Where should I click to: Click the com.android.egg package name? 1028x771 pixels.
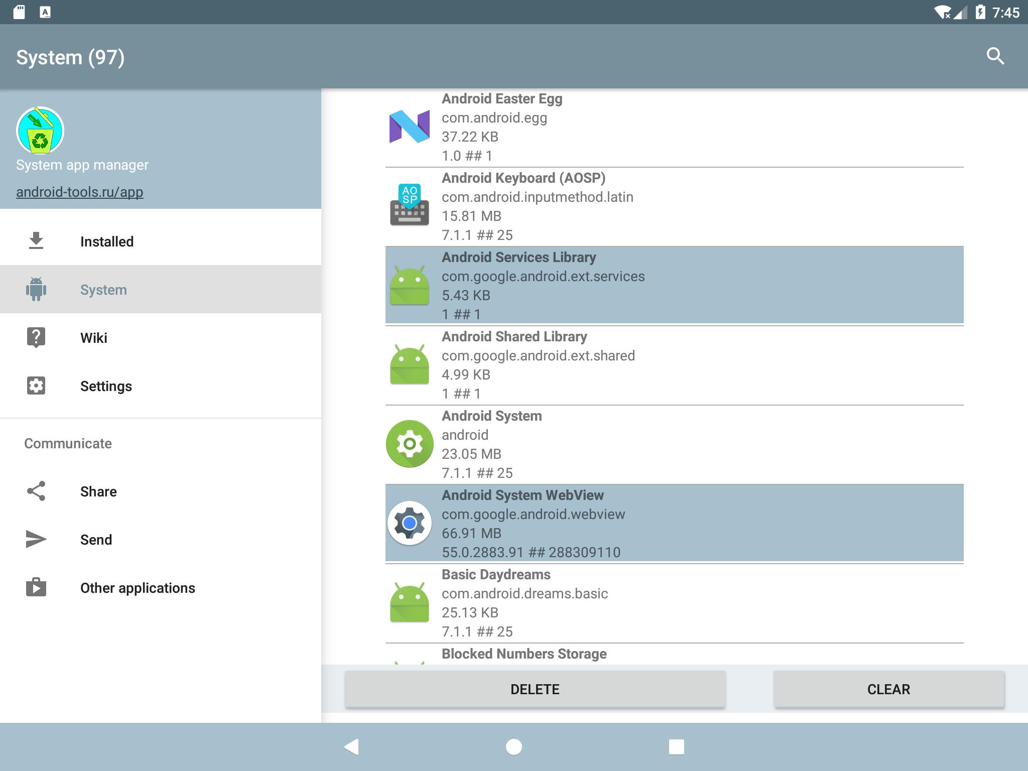pos(494,118)
